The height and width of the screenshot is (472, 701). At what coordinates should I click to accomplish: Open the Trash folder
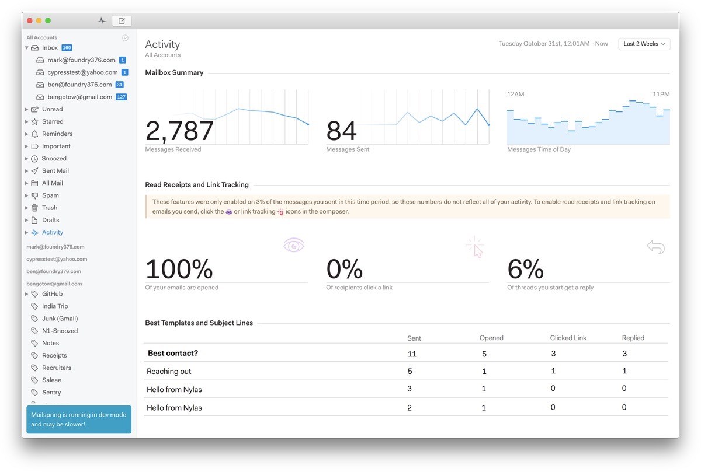pyautogui.click(x=50, y=208)
